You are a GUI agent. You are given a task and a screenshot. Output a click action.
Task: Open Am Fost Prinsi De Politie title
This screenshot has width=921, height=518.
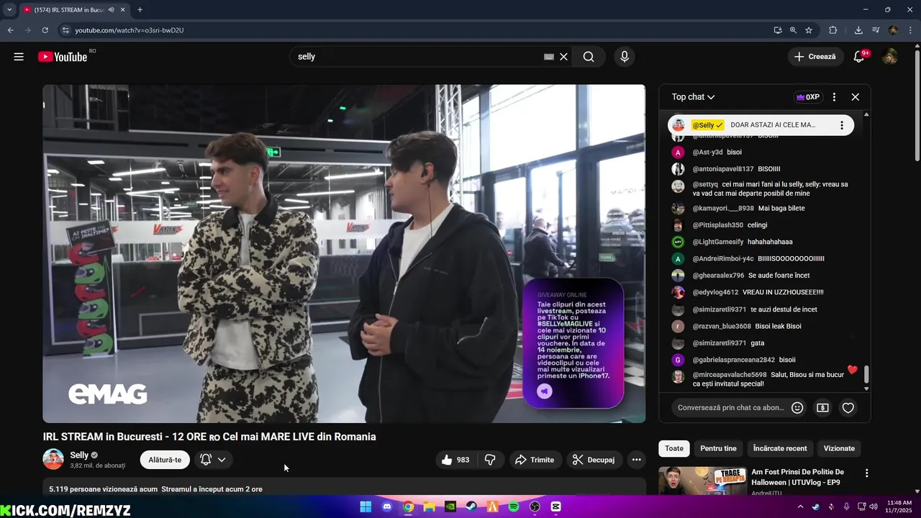tap(797, 476)
